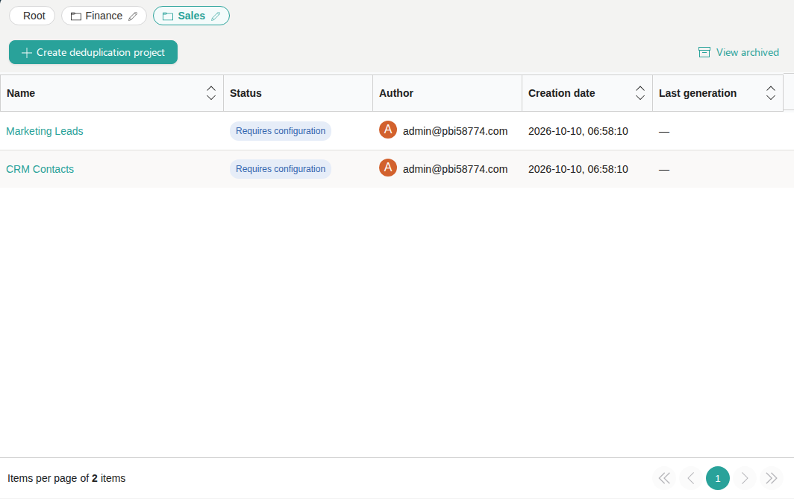Viewport: 794px width, 499px height.
Task: Click Requires configuration badge for Marketing Leads
Action: click(281, 131)
